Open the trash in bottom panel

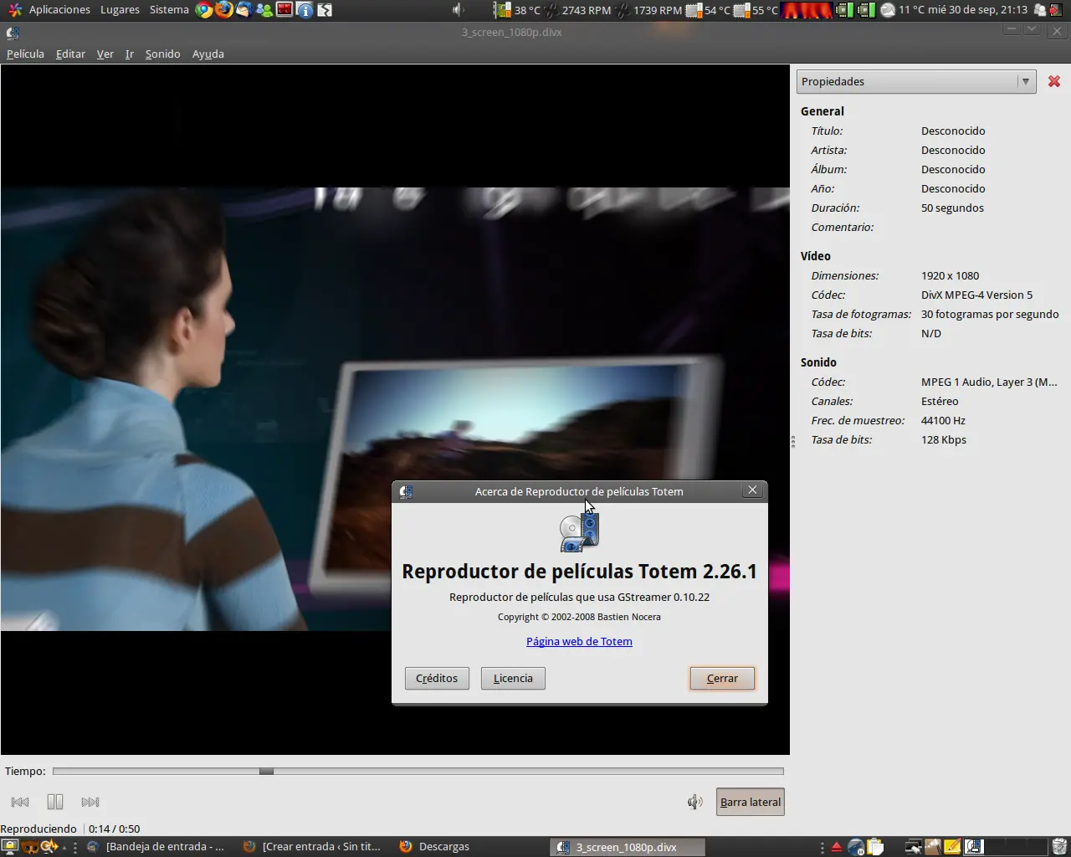click(x=1059, y=847)
